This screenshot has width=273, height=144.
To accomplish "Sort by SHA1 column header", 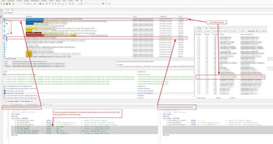I will (180, 16).
